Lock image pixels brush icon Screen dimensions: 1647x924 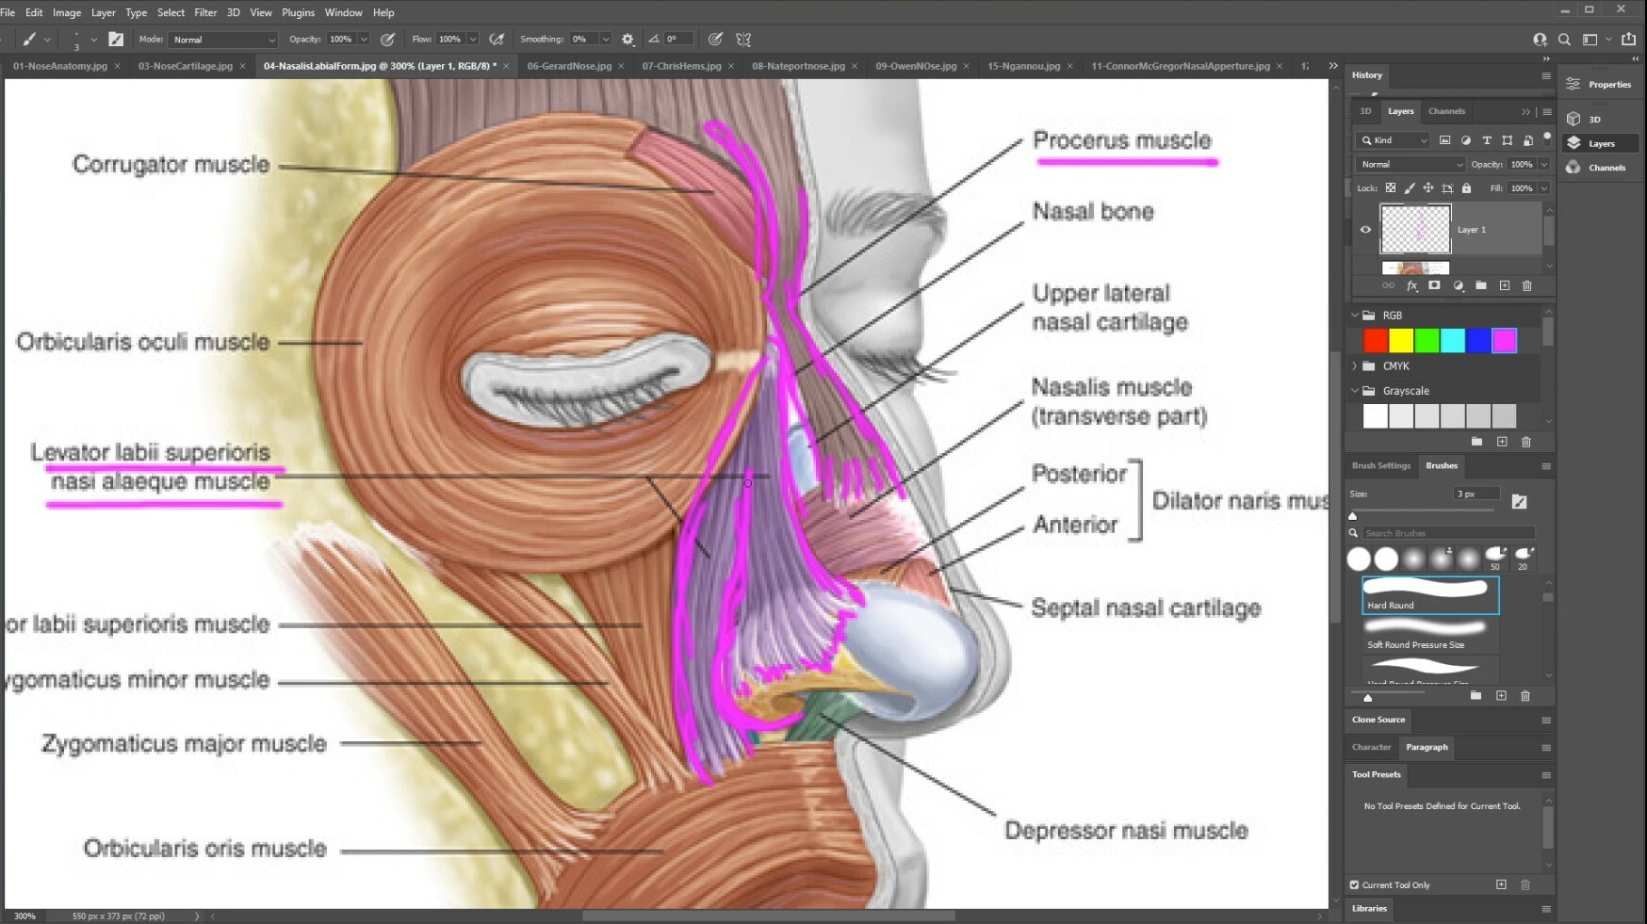[x=1410, y=188]
